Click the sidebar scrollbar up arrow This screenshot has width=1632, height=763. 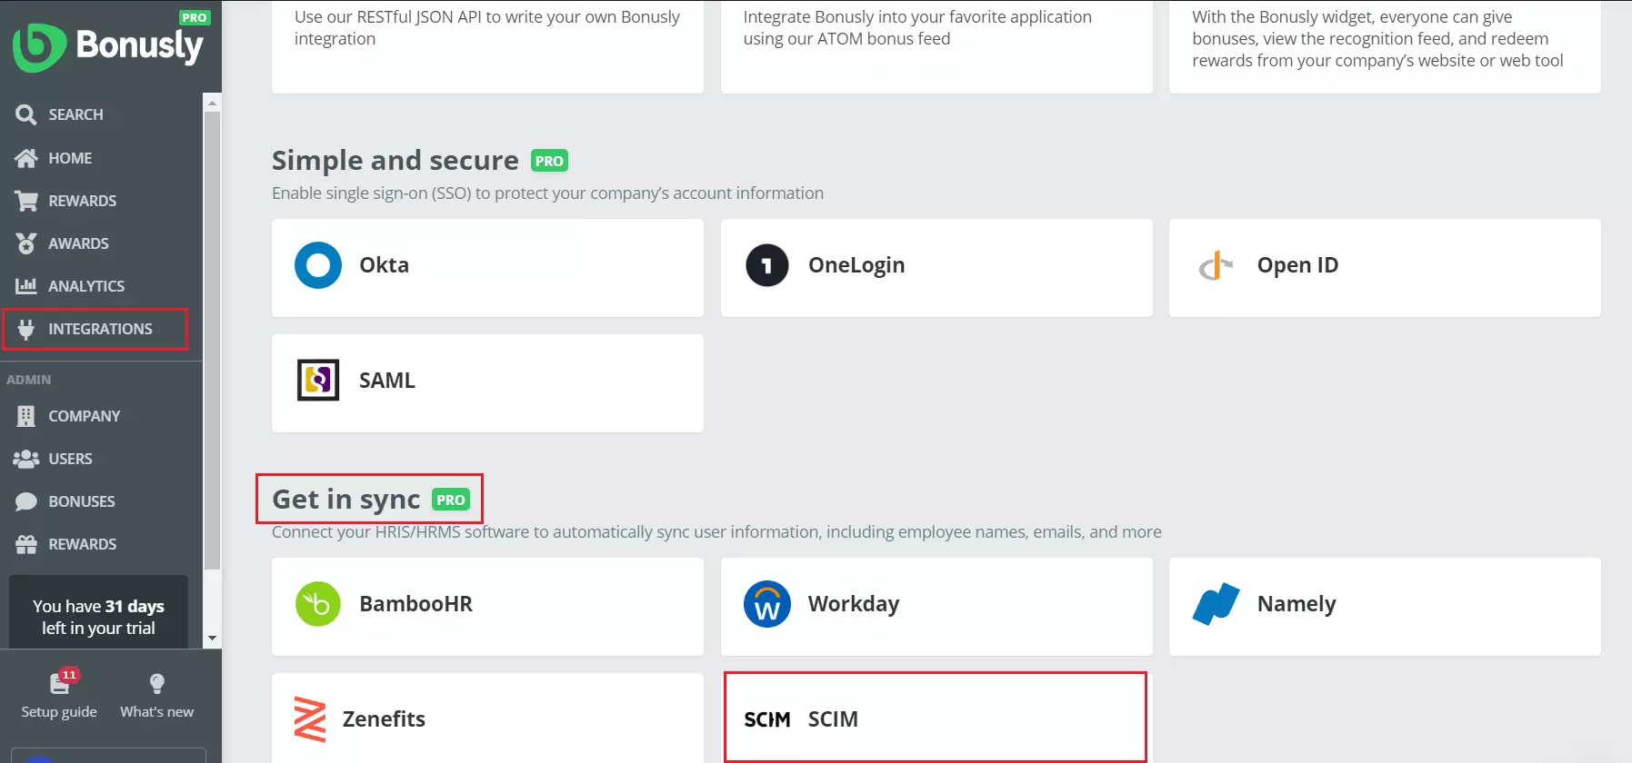click(x=213, y=103)
